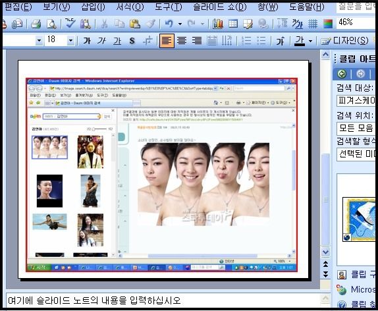Toggle the Show Formatting icon
Image resolution: width=378 pixels, height=311 pixels.
(x=297, y=24)
